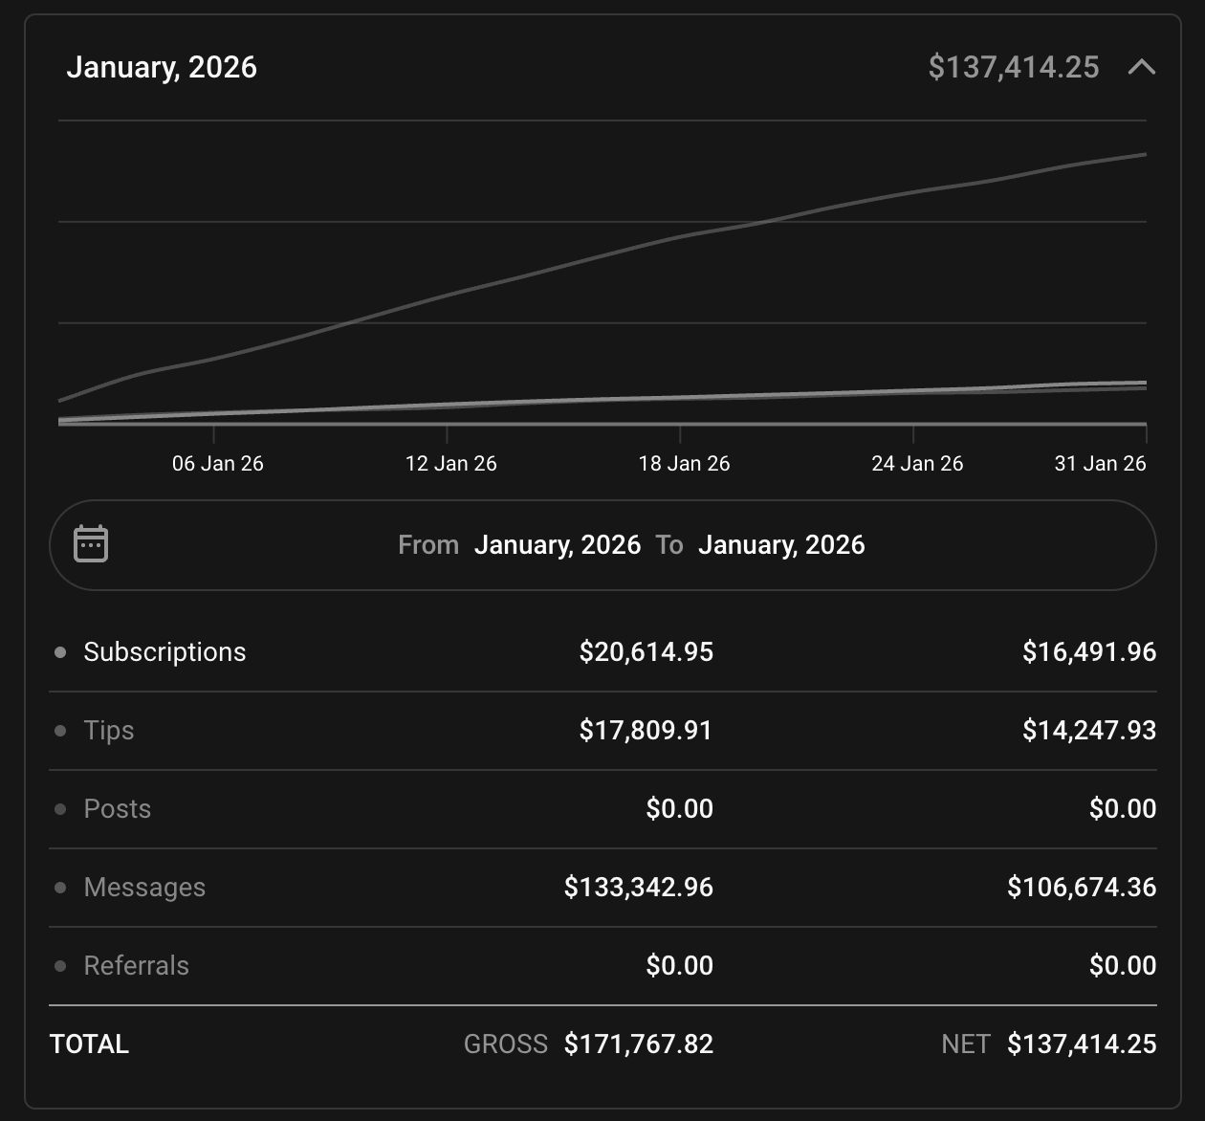Click the January, 2026 panel title

(x=162, y=67)
